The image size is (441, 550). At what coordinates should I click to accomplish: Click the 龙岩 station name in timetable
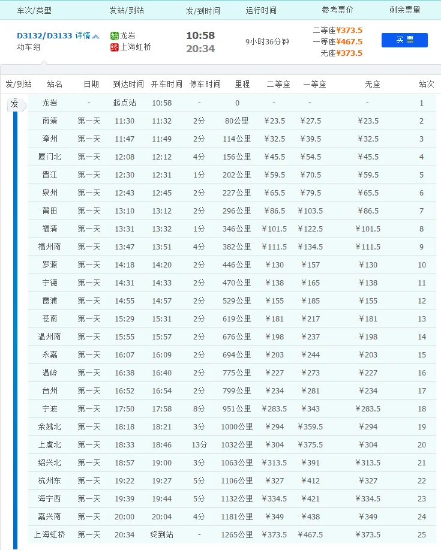49,103
